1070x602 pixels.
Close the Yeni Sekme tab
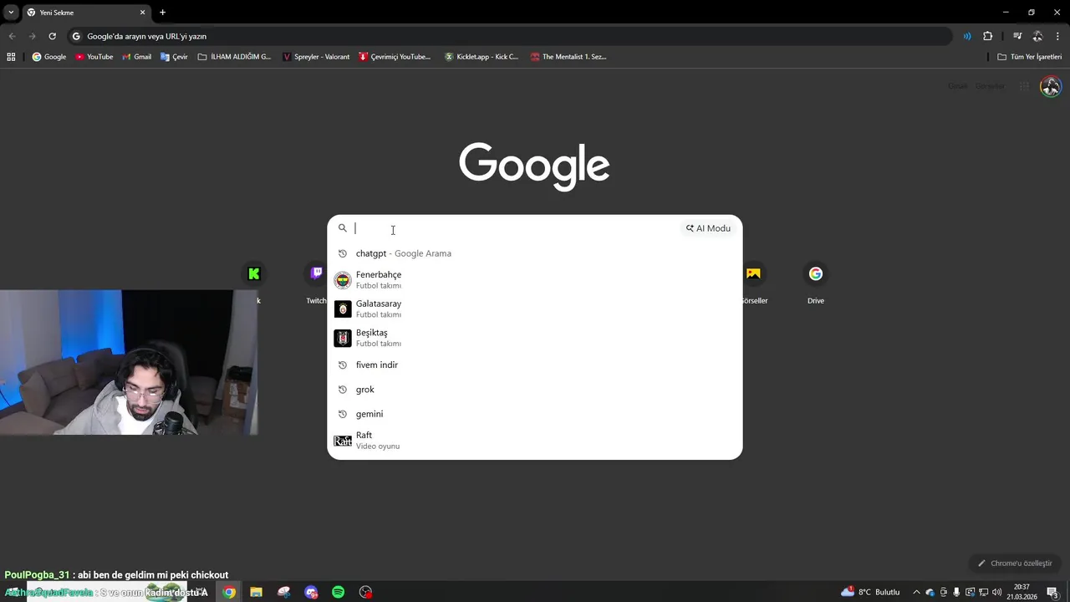[142, 13]
